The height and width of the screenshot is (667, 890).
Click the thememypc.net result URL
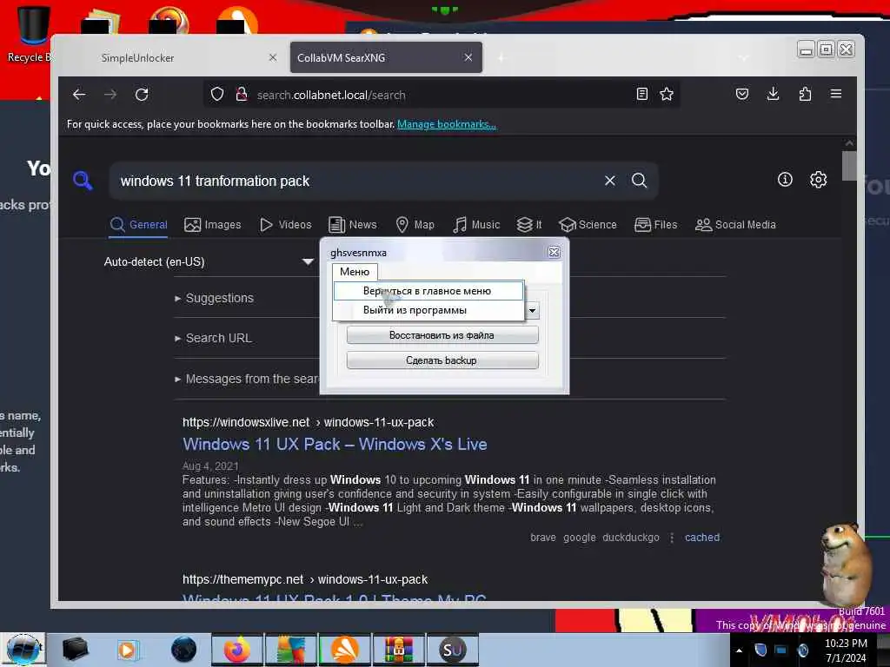305,579
